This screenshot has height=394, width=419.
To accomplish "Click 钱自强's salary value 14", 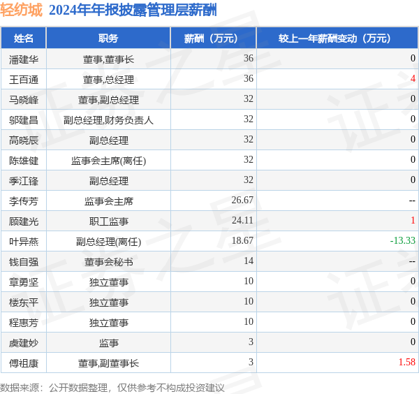I will (248, 261).
